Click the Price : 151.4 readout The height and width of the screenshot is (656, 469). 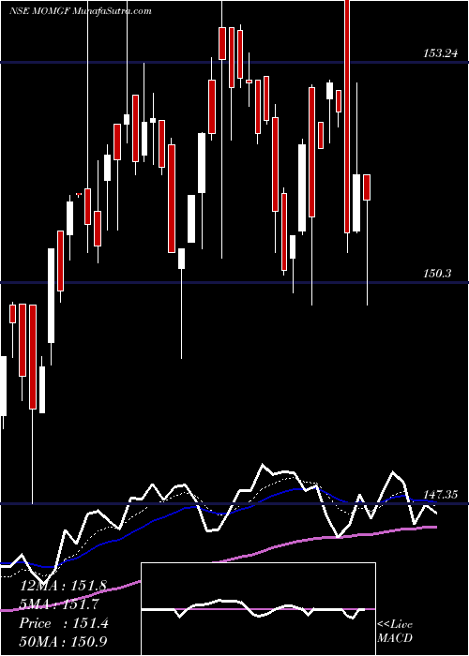click(64, 623)
